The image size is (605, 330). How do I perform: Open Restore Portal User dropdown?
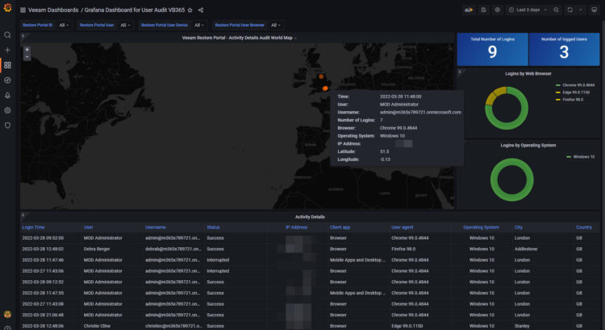click(x=125, y=25)
